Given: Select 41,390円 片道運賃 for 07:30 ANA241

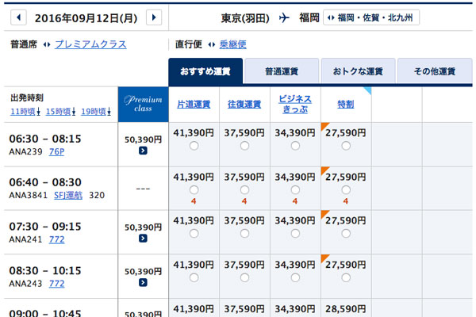Looking at the screenshot, I should tap(194, 234).
